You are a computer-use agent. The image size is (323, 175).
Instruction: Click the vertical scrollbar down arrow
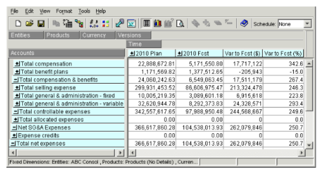[x=309, y=144]
